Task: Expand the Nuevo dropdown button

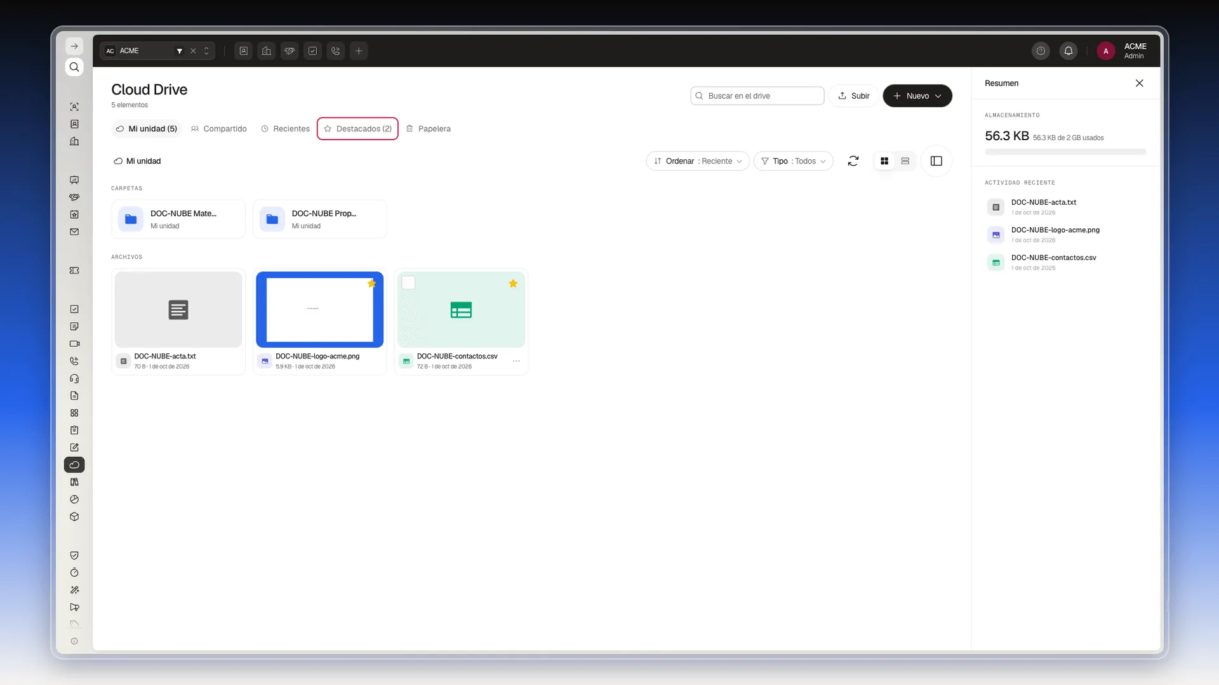Action: click(917, 96)
